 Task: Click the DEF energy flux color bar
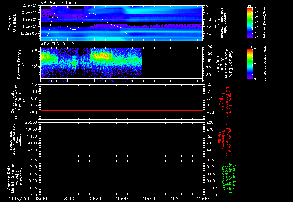click(x=250, y=64)
